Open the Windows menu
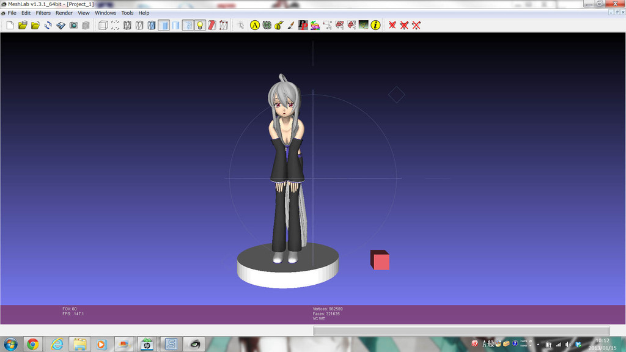This screenshot has height=352, width=626. click(105, 13)
